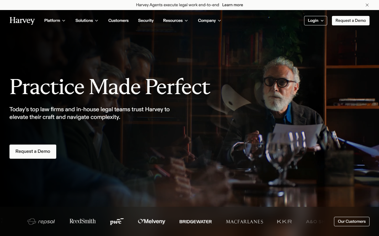This screenshot has width=379, height=236.
Task: Open the PwC customer logo
Action: [117, 222]
